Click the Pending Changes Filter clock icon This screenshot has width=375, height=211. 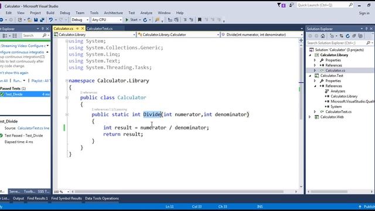point(332,36)
